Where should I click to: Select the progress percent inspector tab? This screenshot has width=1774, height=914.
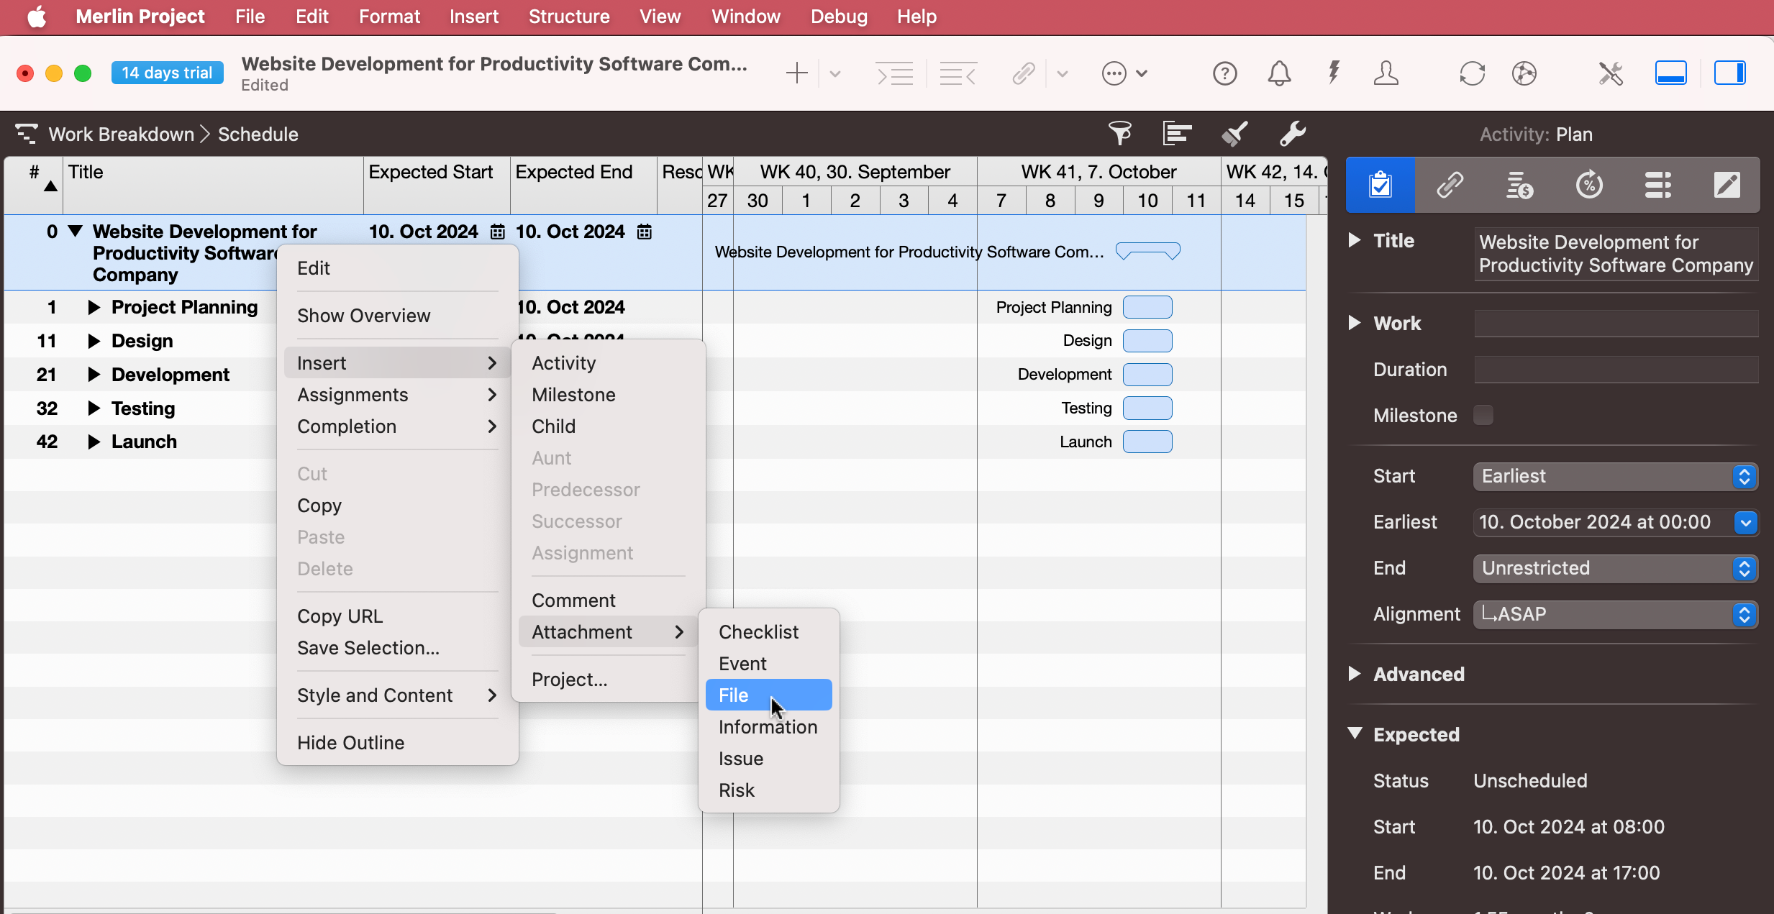point(1588,185)
